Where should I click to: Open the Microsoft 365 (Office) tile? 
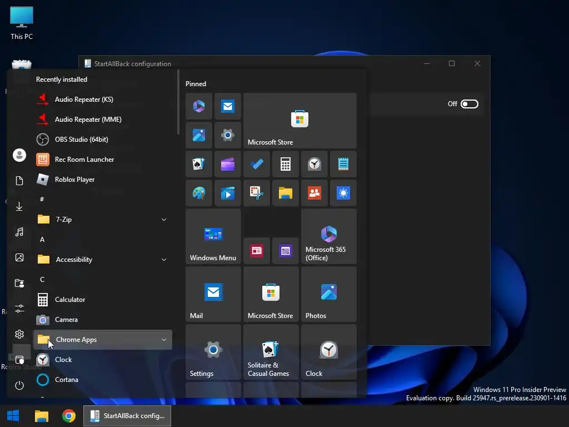pos(329,236)
